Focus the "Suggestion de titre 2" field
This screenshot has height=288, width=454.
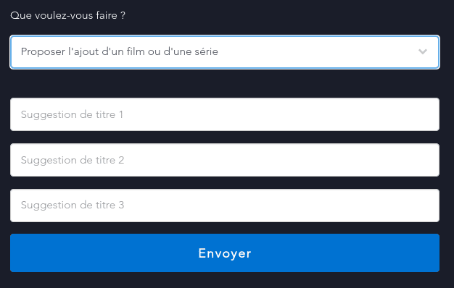pos(225,160)
